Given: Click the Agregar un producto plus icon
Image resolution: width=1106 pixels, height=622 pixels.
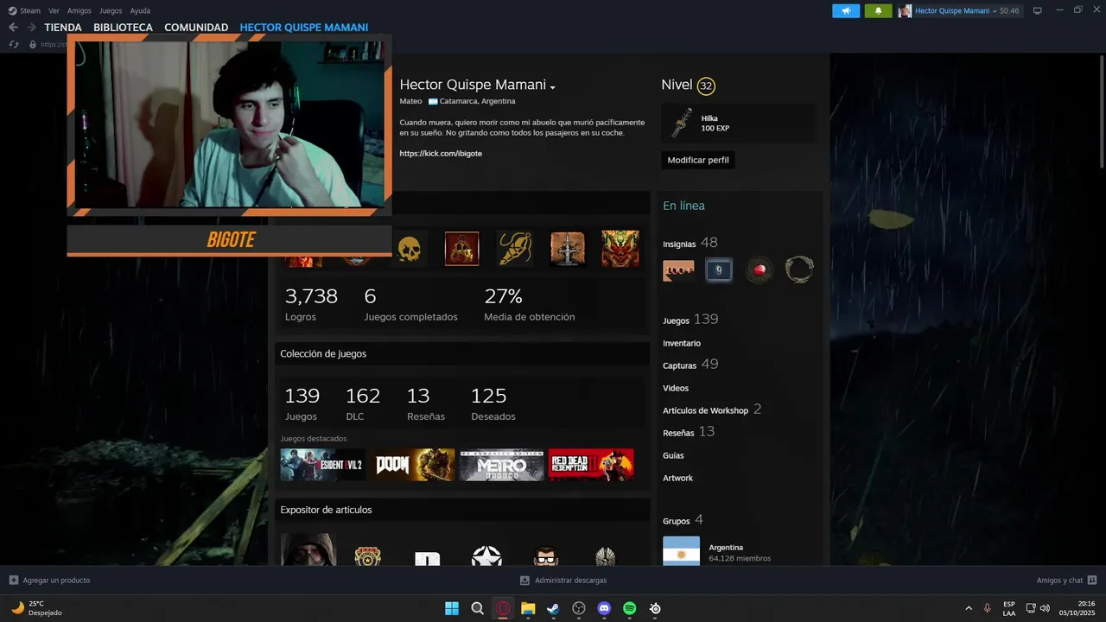Looking at the screenshot, I should pos(13,581).
